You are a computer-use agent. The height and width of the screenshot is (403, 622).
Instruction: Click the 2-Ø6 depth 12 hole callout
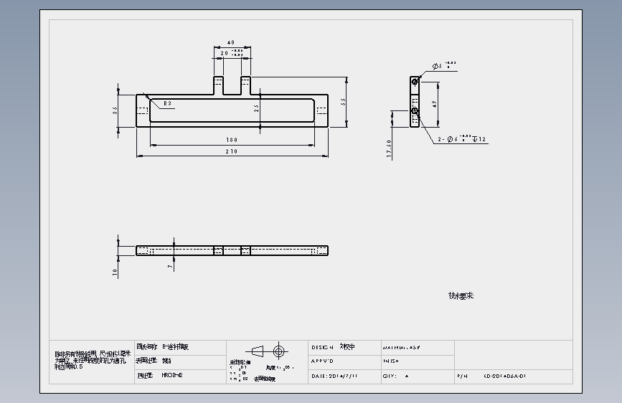(x=462, y=139)
